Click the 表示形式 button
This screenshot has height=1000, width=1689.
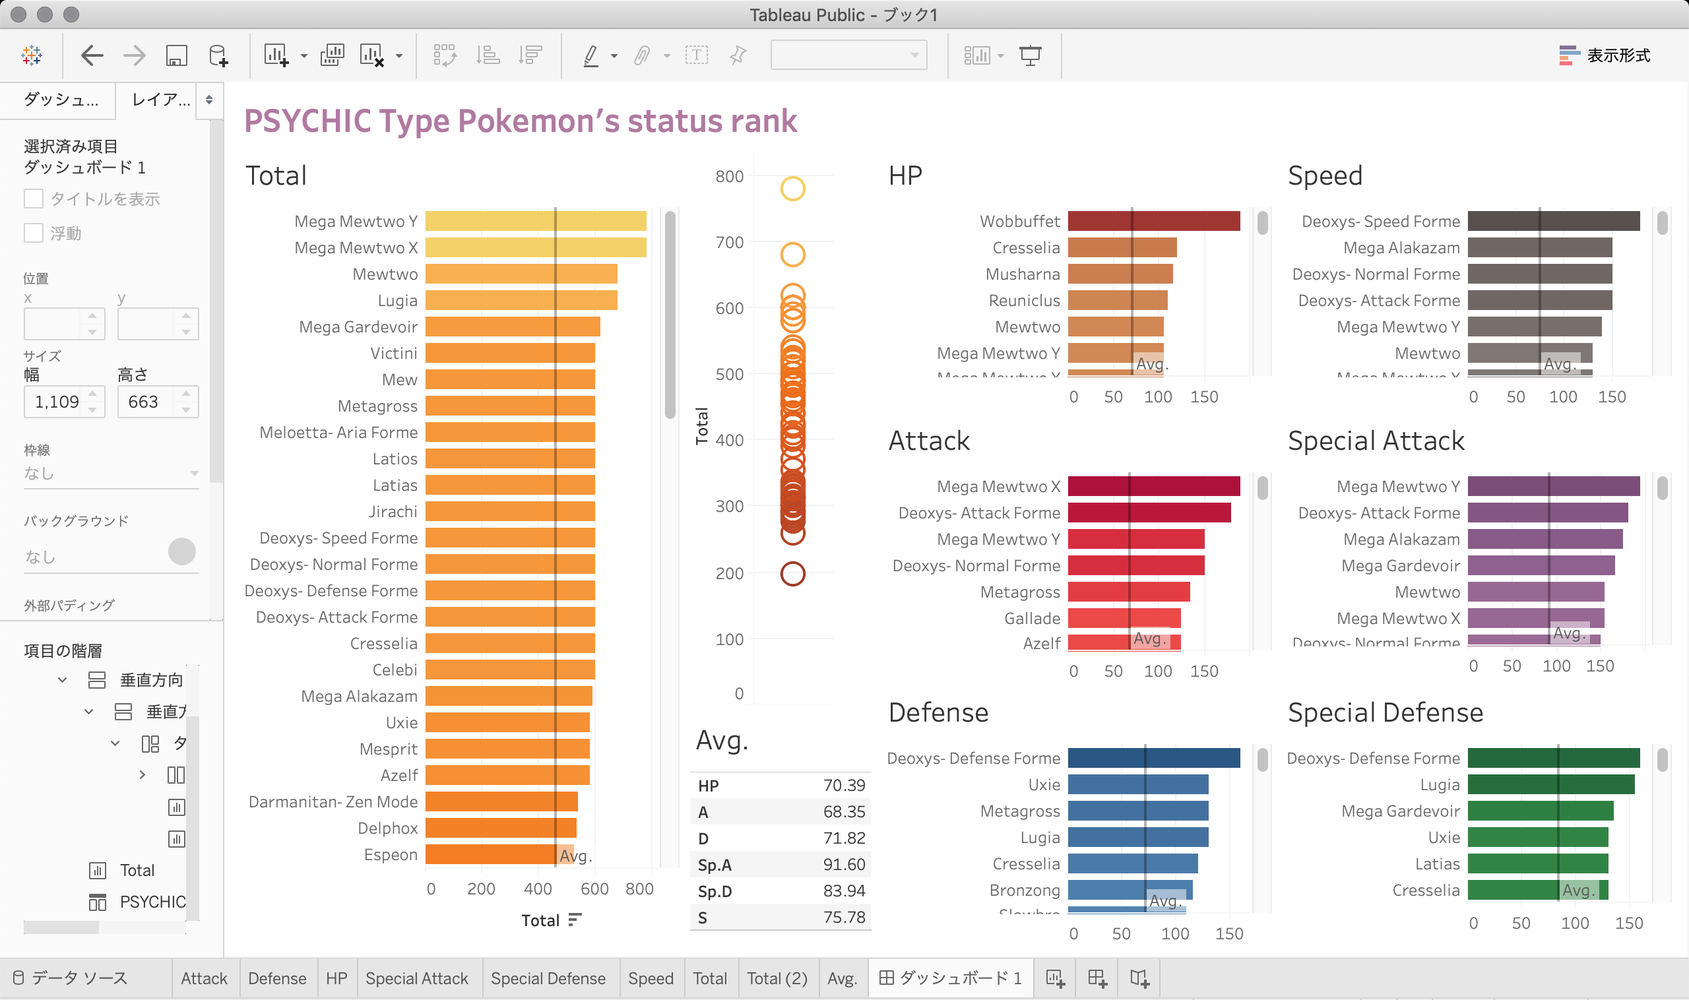pyautogui.click(x=1604, y=55)
